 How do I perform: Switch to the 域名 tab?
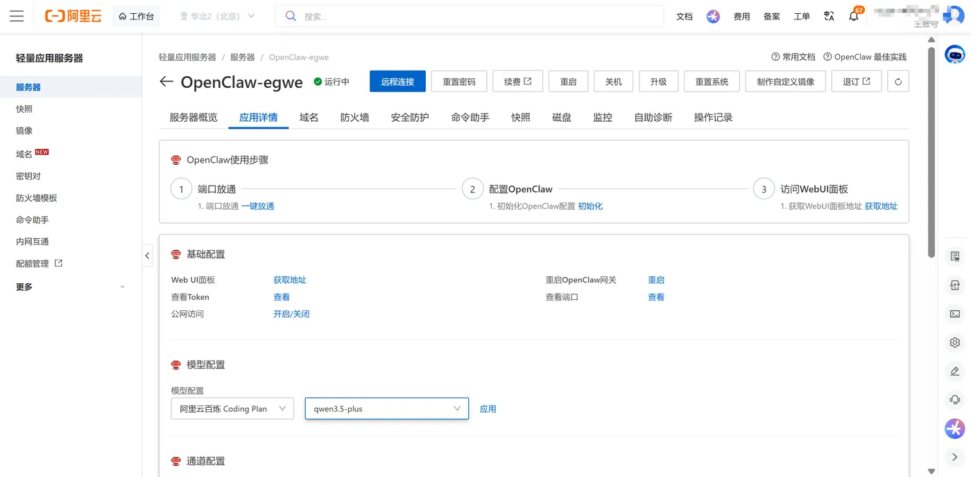point(309,118)
